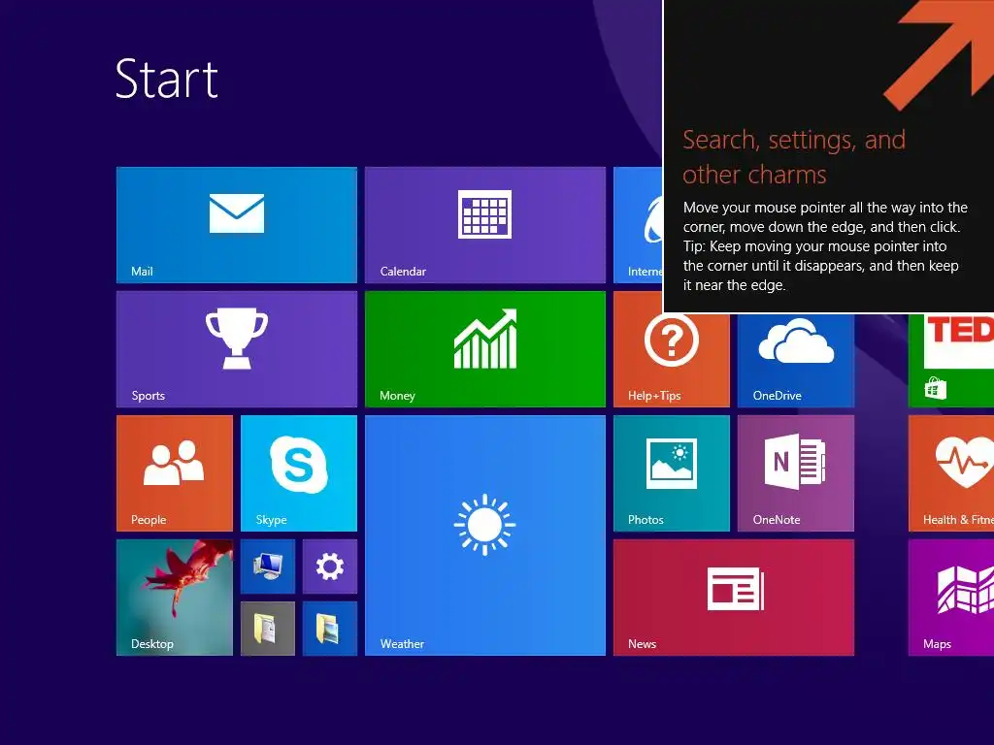Screen dimensions: 994x745
Task: Open the Sports trophy tile
Action: pos(237,349)
